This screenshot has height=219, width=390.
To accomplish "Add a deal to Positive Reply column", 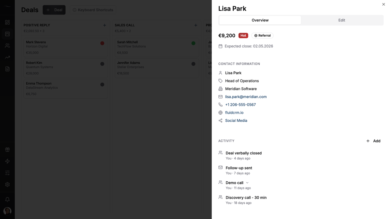I will coord(105,25).
